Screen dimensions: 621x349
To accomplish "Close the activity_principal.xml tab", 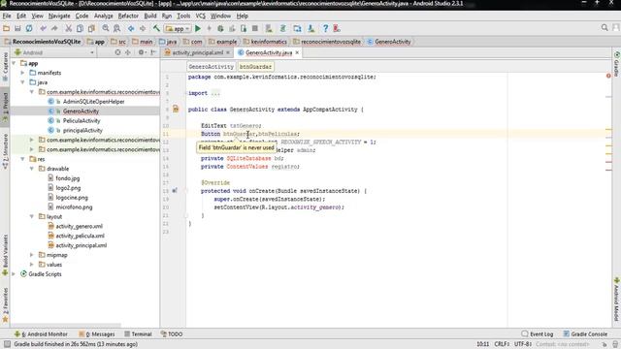I will [228, 52].
